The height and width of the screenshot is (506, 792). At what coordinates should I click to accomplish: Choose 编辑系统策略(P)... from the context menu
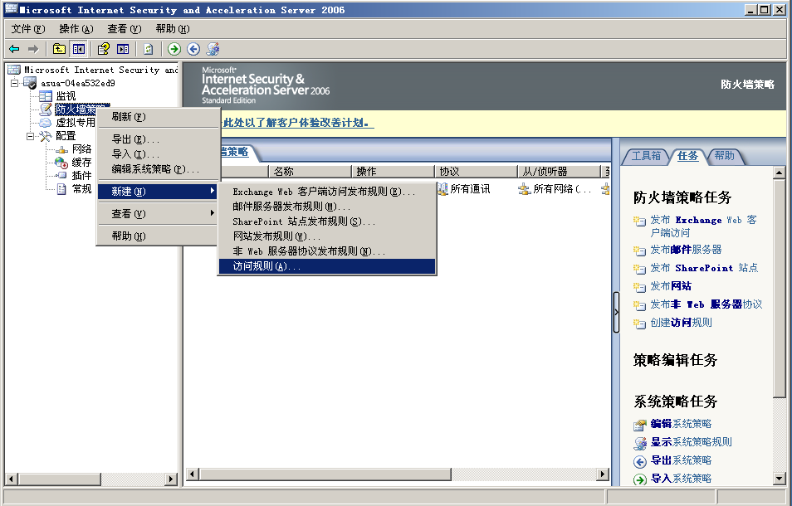159,169
